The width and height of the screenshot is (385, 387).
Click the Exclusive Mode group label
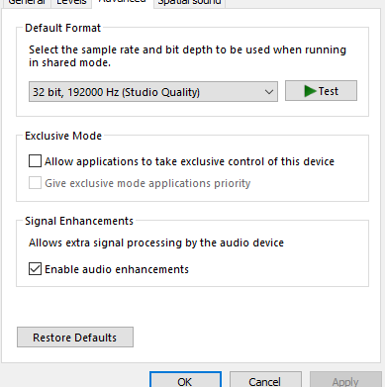[x=63, y=136]
